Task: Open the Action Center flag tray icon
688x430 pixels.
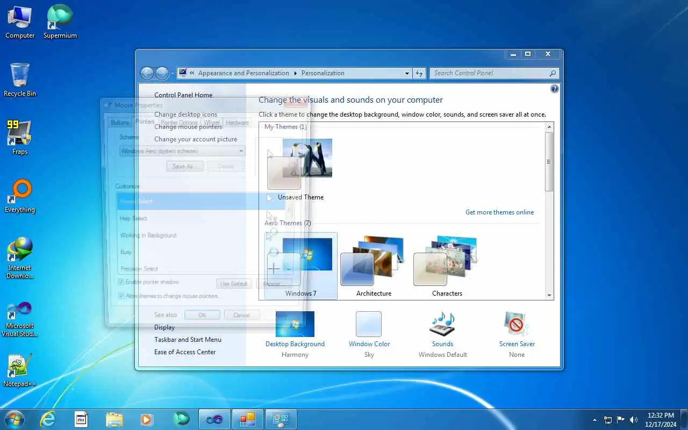Action: pos(621,420)
